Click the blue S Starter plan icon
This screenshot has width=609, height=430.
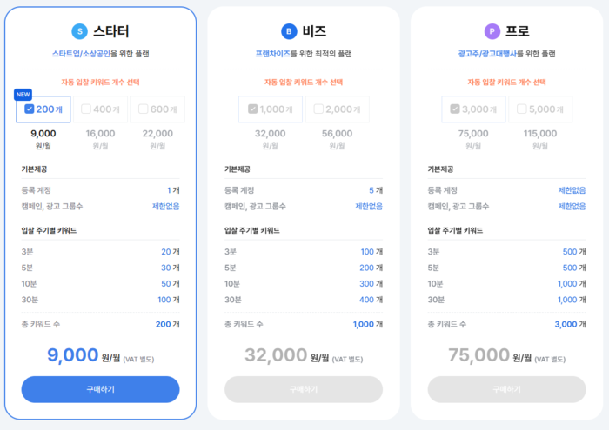[x=80, y=31]
